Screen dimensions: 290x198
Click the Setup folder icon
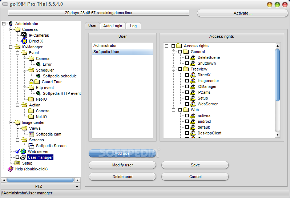click(17, 163)
